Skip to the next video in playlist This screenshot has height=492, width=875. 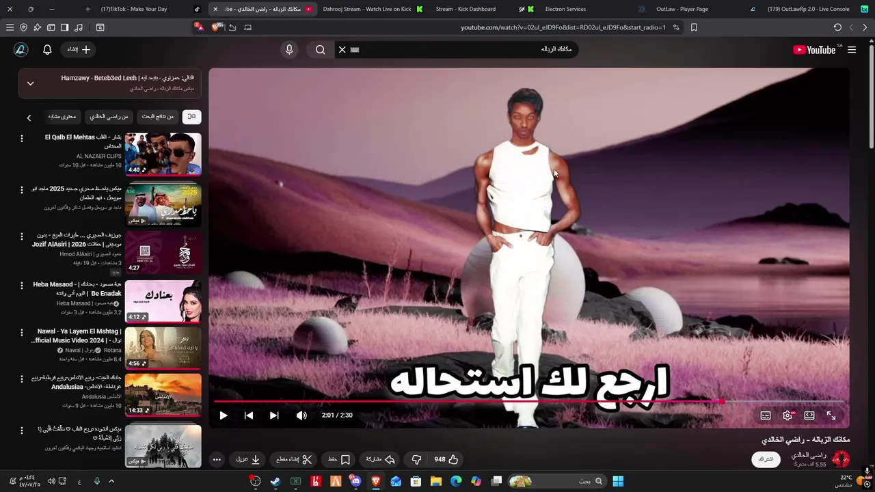coord(274,415)
